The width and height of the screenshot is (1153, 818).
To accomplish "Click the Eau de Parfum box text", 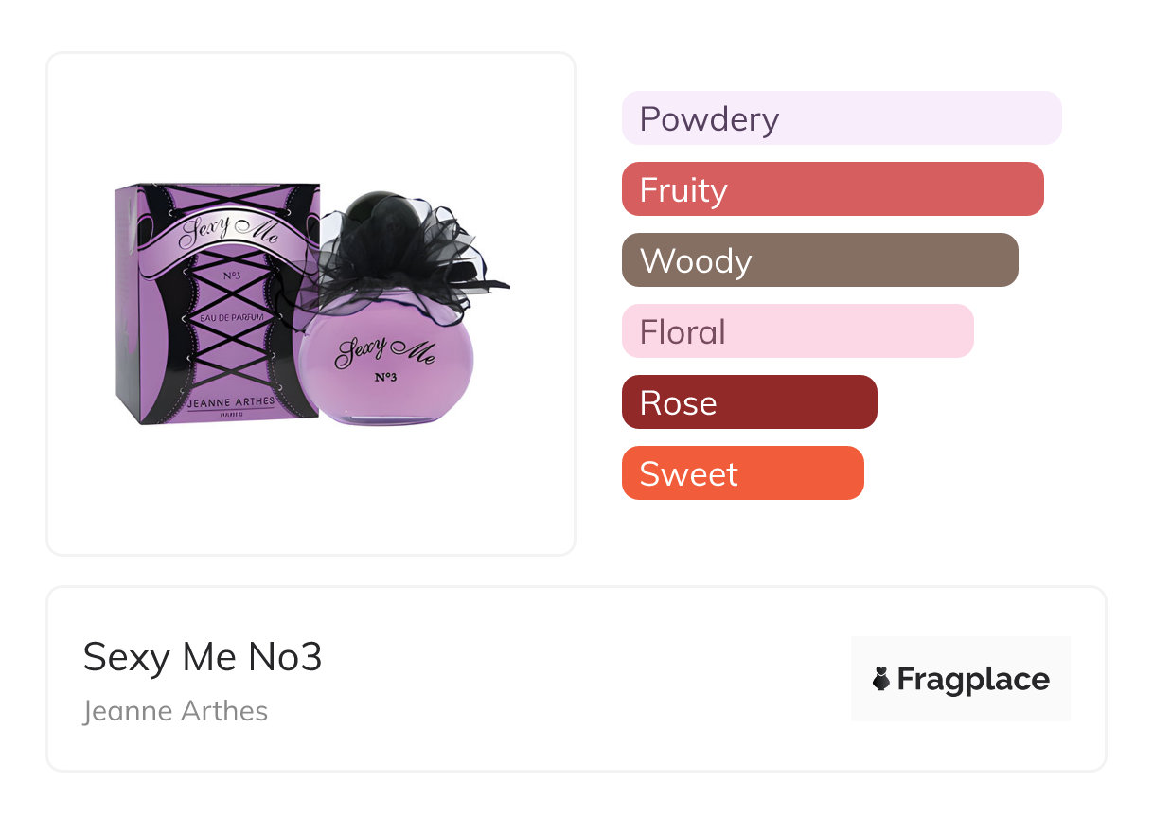I will pos(231,316).
